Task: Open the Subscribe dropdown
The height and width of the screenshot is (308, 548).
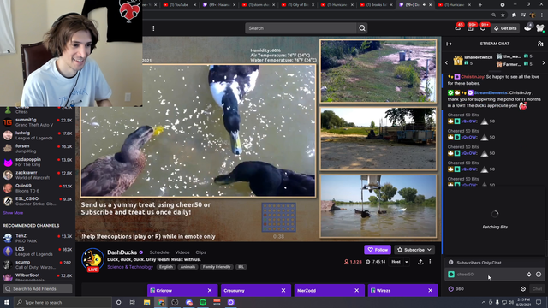Action: point(414,250)
